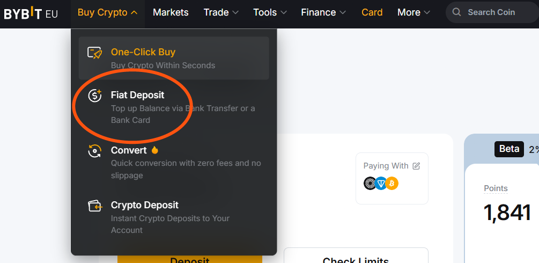539x263 pixels.
Task: Open the Card menu item
Action: pos(372,12)
